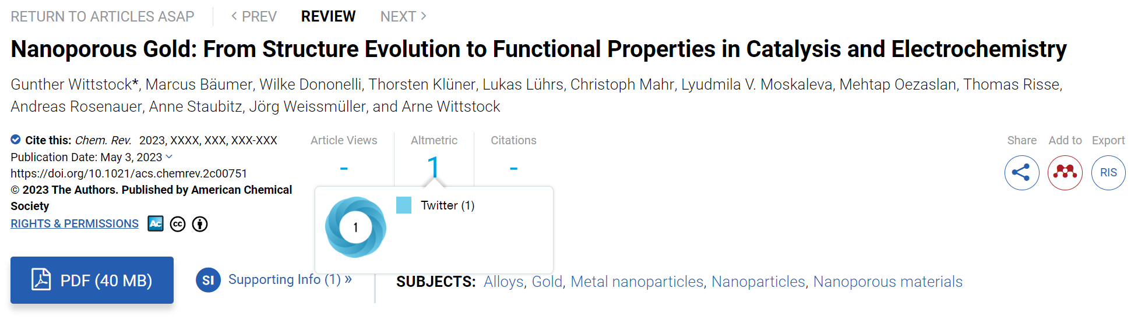
Task: Click the SI supporting info circle icon
Action: [x=208, y=280]
